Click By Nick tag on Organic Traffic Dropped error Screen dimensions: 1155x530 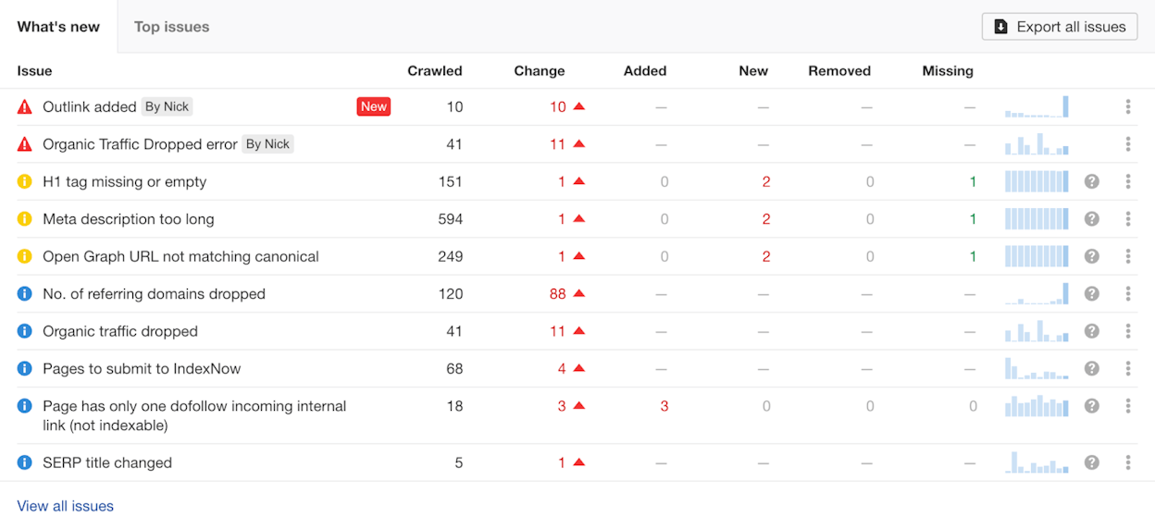pos(268,144)
